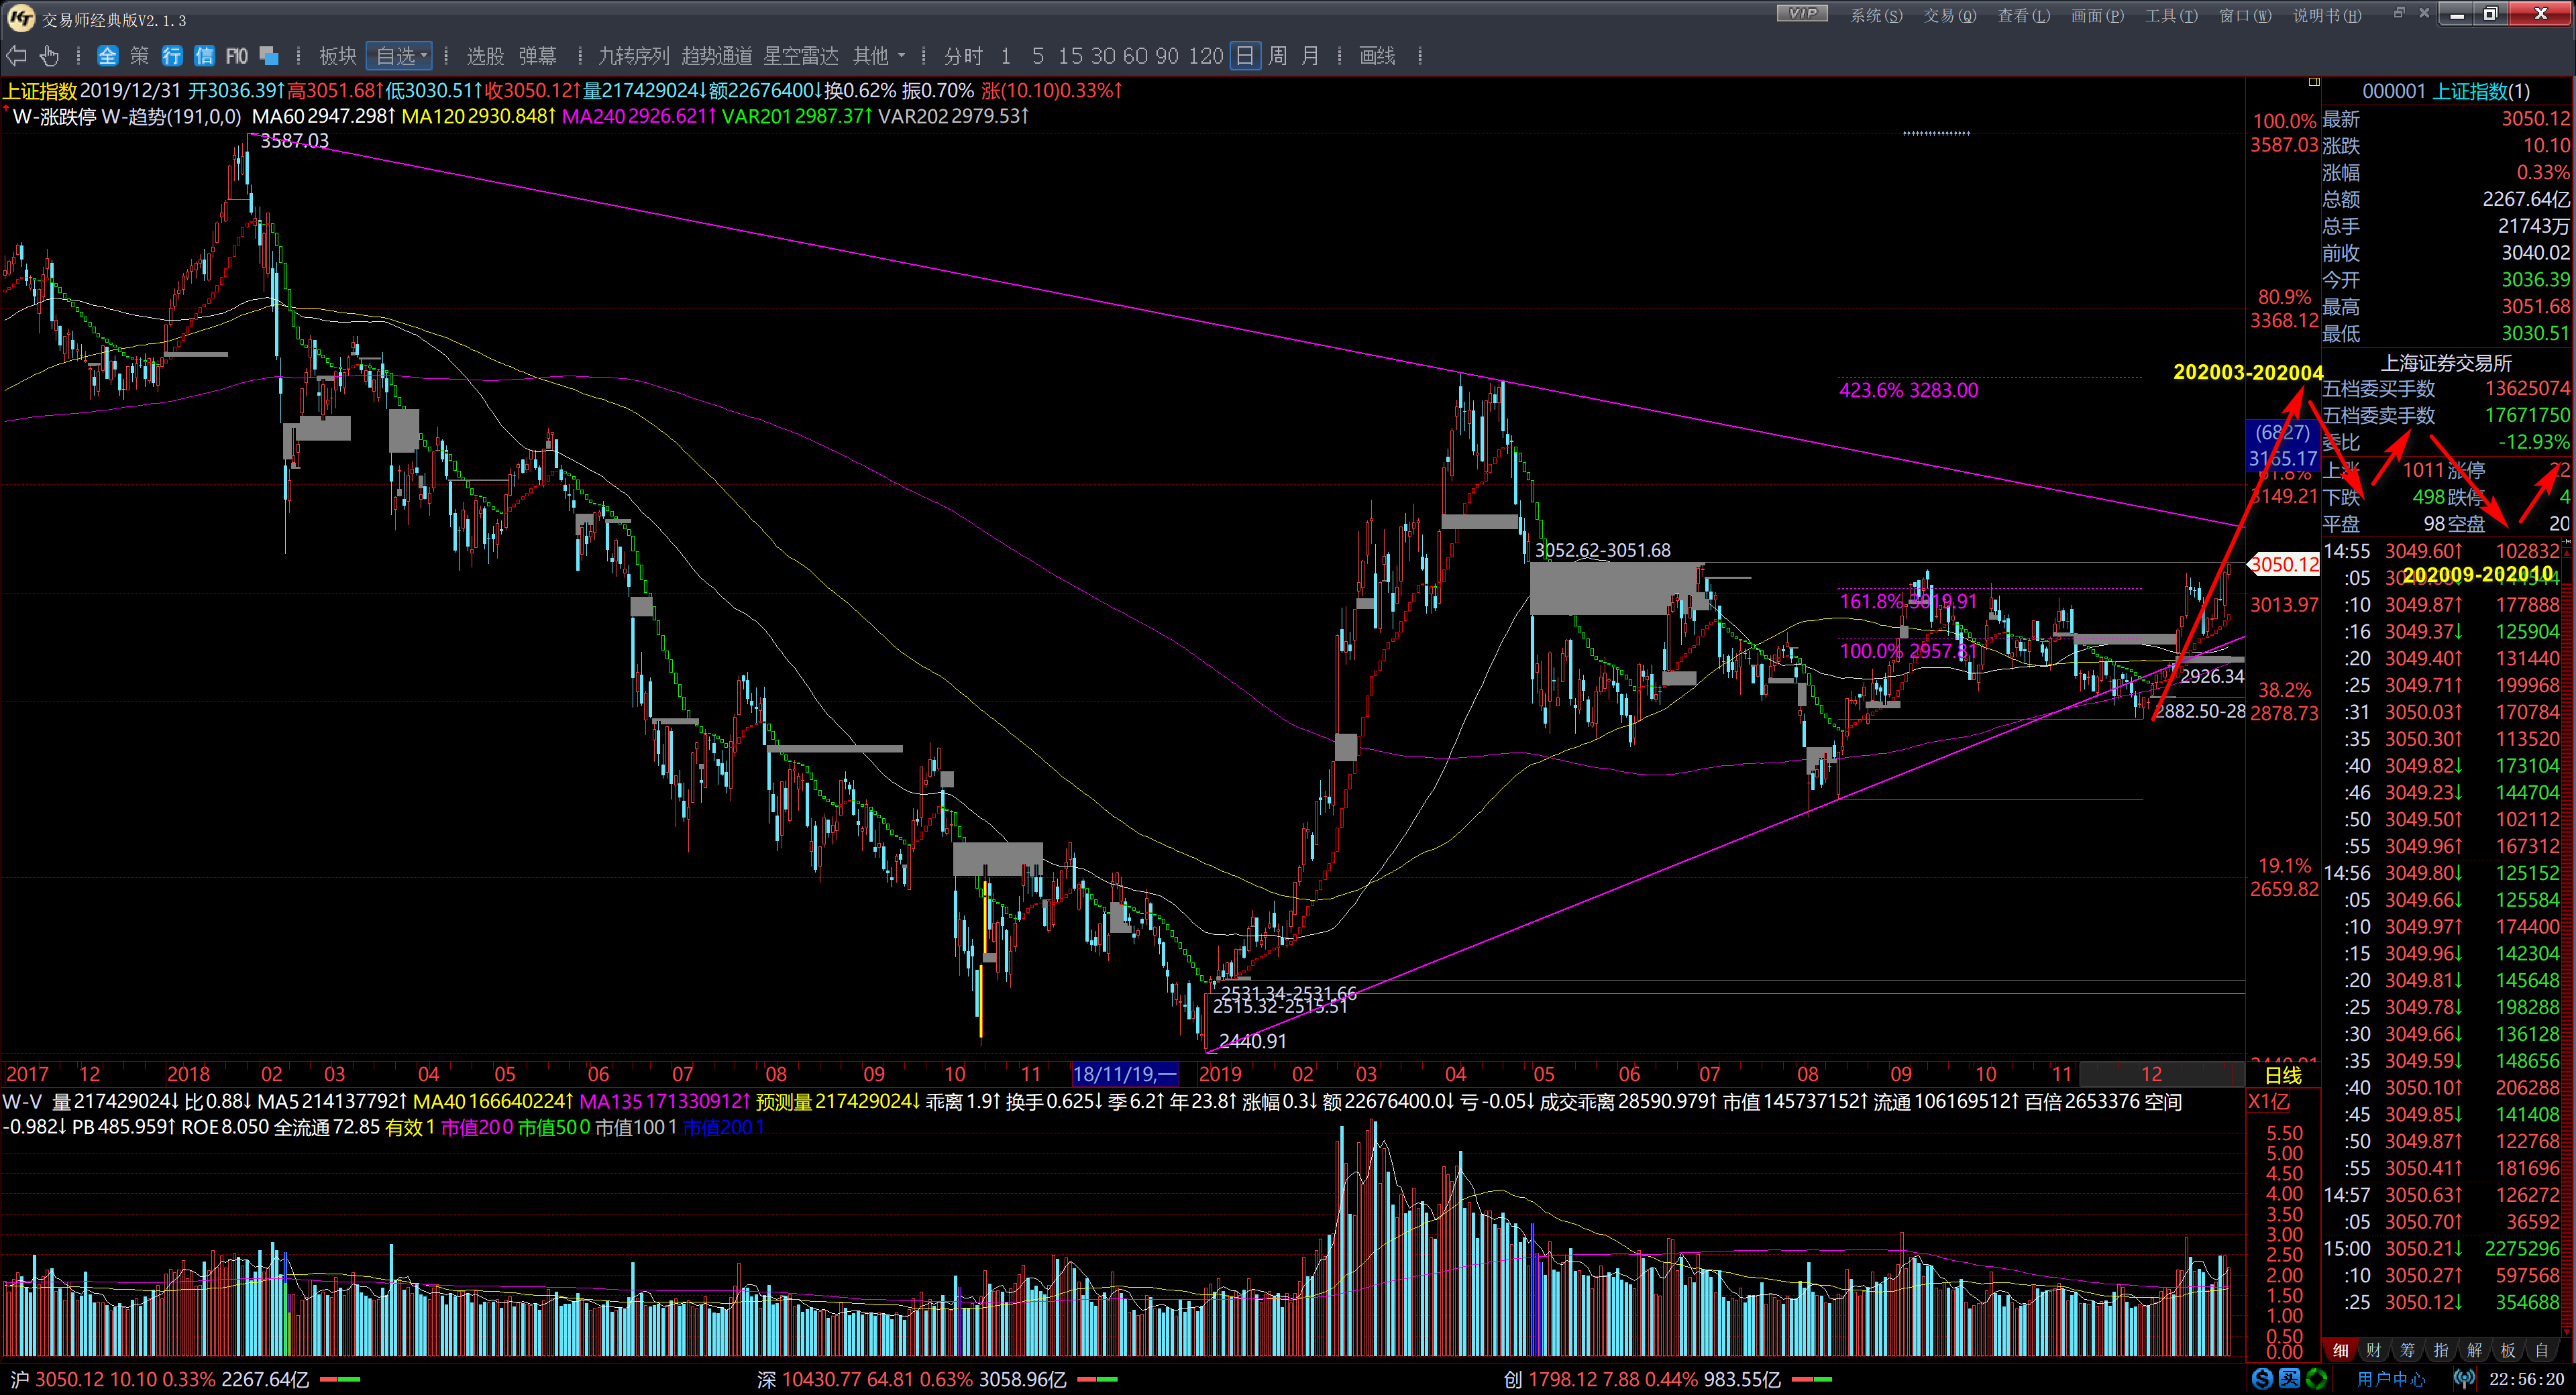Viewport: 2576px width, 1395px height.
Task: Expand the 自选 dropdown
Action: (400, 56)
